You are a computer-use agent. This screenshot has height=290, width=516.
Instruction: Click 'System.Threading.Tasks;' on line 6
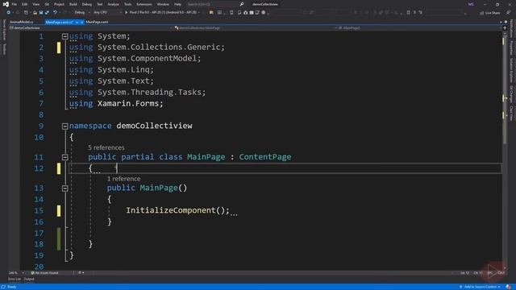tap(152, 93)
